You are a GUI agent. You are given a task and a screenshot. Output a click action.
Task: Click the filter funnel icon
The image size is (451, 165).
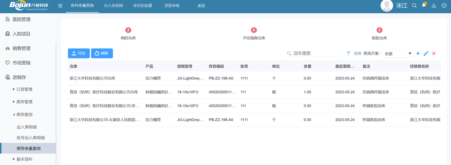(x=348, y=53)
